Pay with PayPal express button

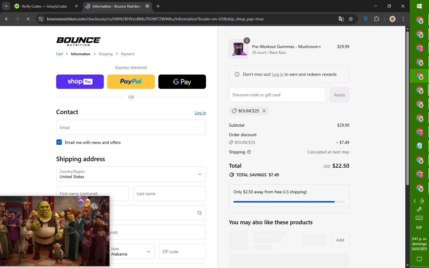click(x=131, y=82)
